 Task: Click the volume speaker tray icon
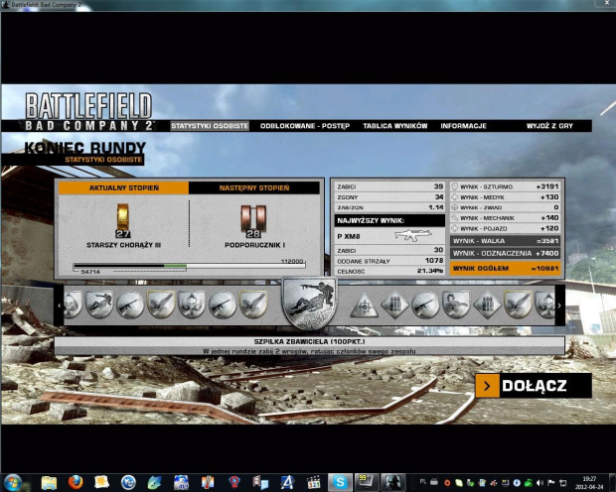[540, 483]
